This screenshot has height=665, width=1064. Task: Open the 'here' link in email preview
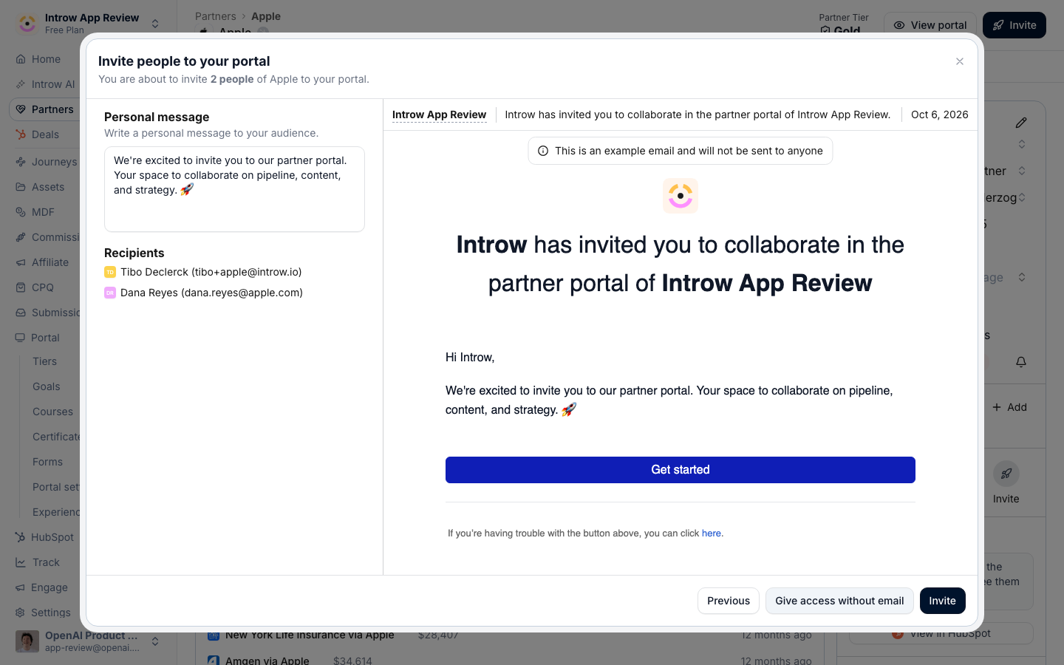pos(711,533)
